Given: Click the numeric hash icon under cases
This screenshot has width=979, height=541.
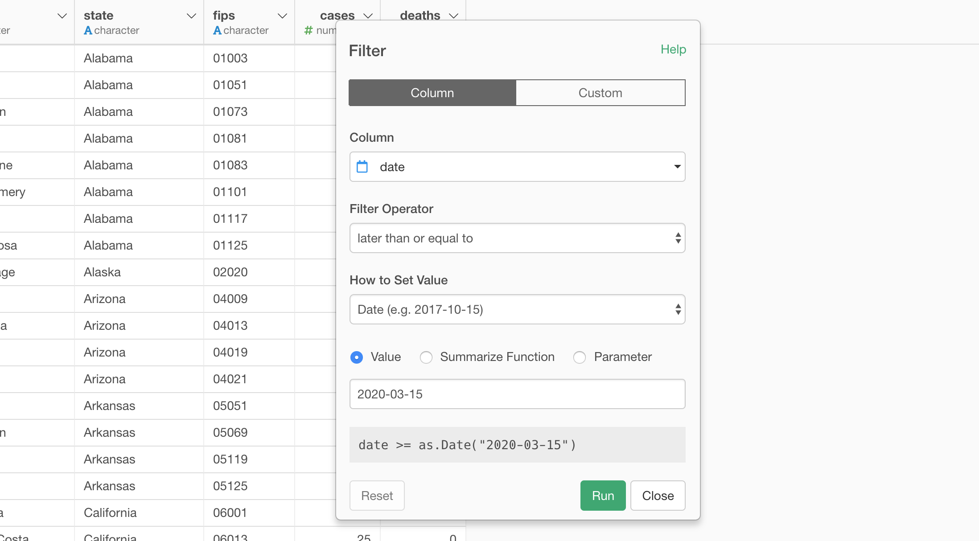Looking at the screenshot, I should [308, 30].
